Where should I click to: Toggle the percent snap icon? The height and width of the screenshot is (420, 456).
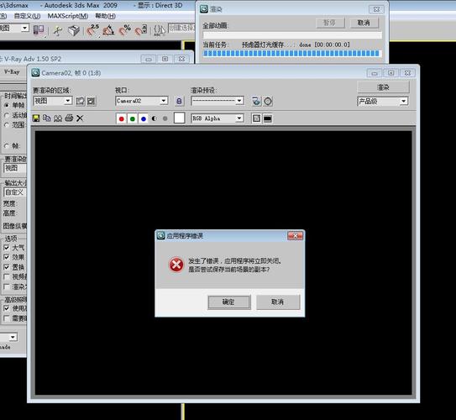(125, 30)
